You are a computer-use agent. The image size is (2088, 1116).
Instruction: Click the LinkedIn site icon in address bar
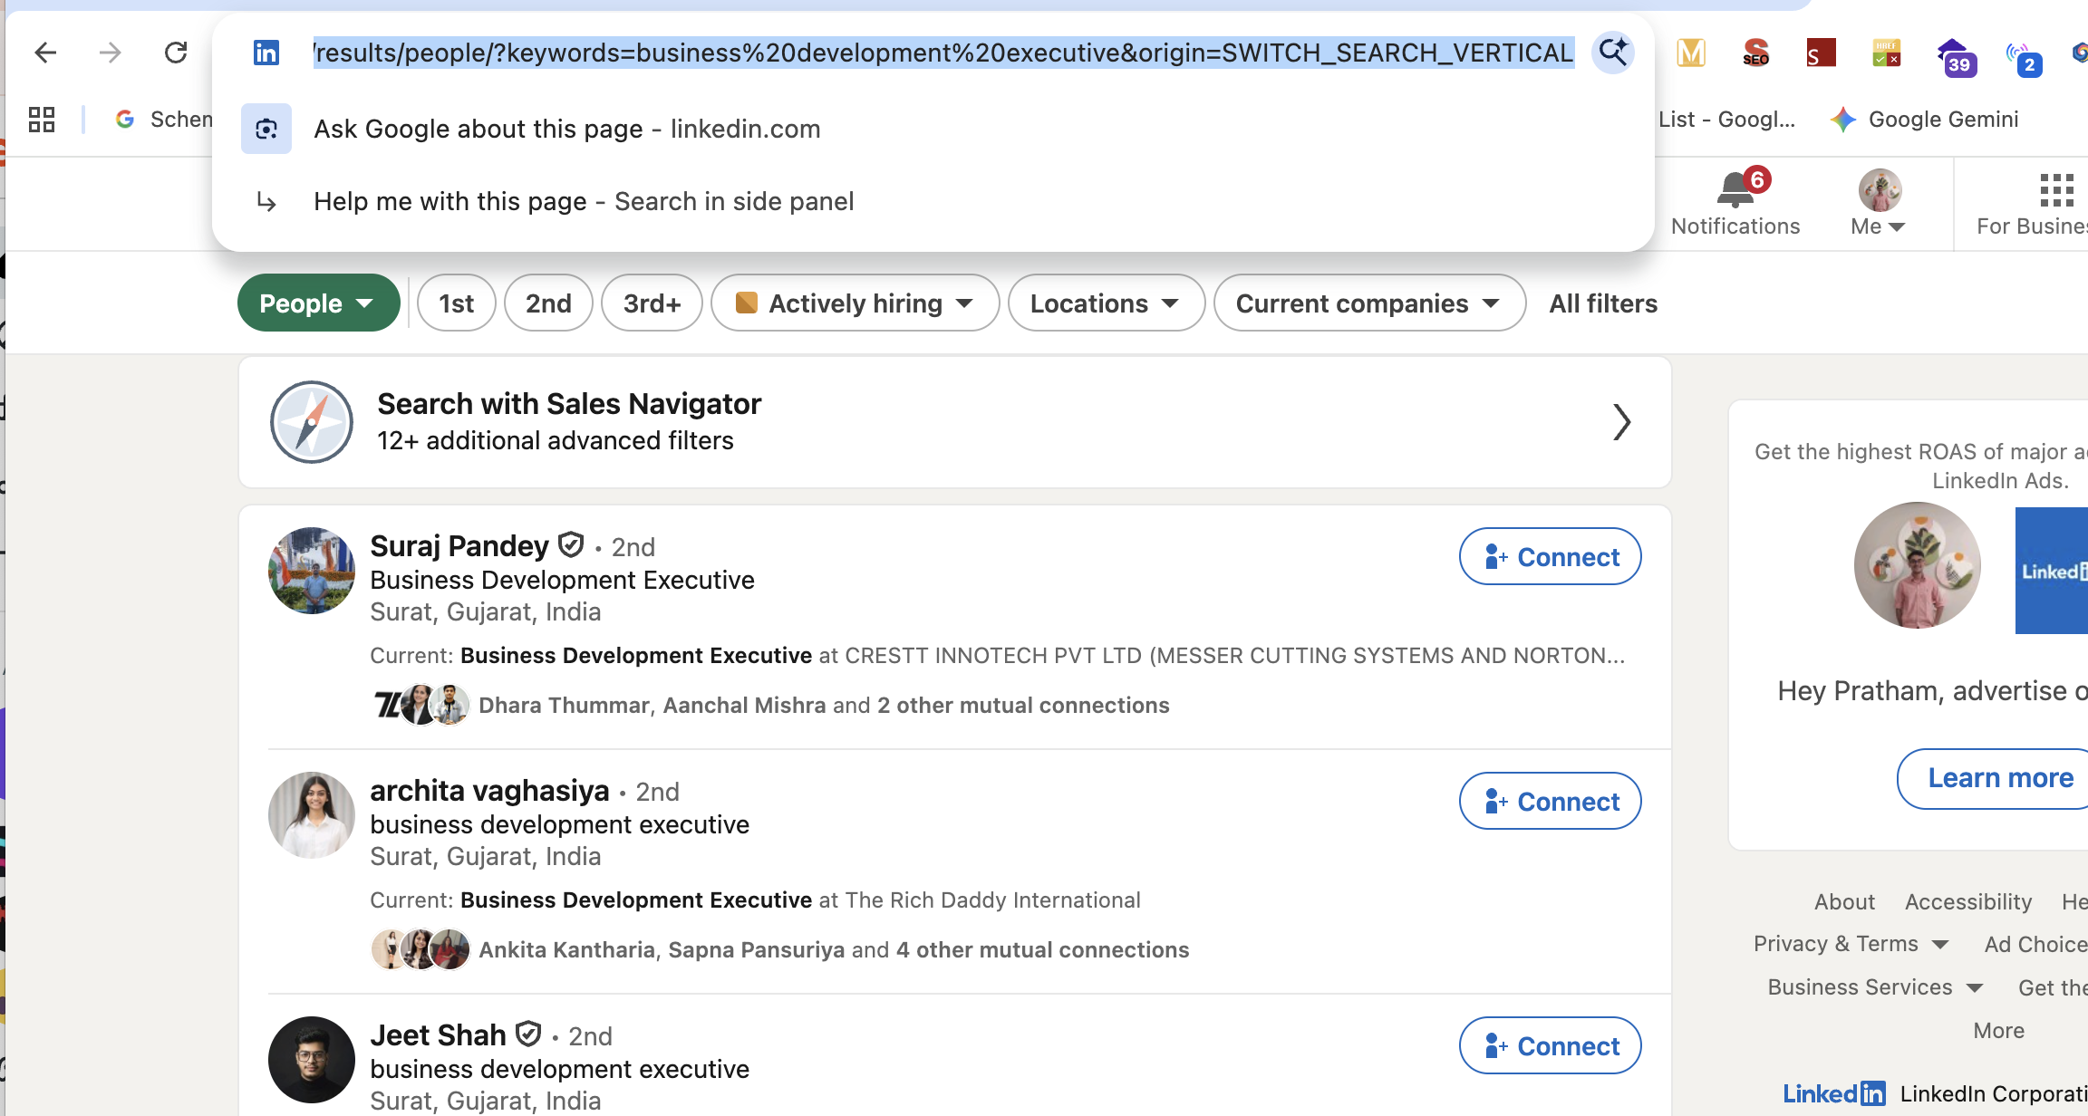266,53
